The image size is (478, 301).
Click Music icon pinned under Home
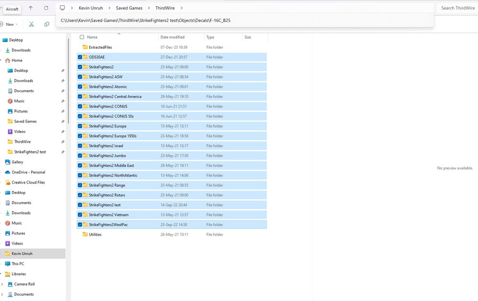point(10,101)
